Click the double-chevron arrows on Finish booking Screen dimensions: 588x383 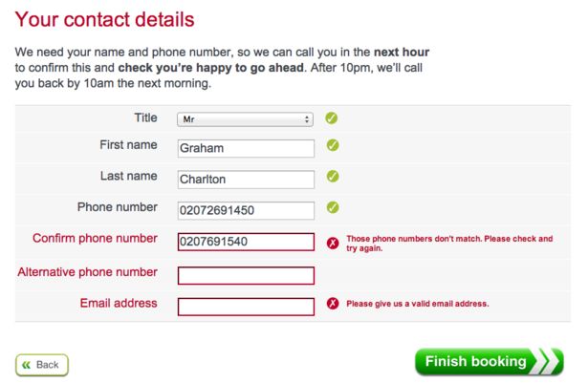548,362
